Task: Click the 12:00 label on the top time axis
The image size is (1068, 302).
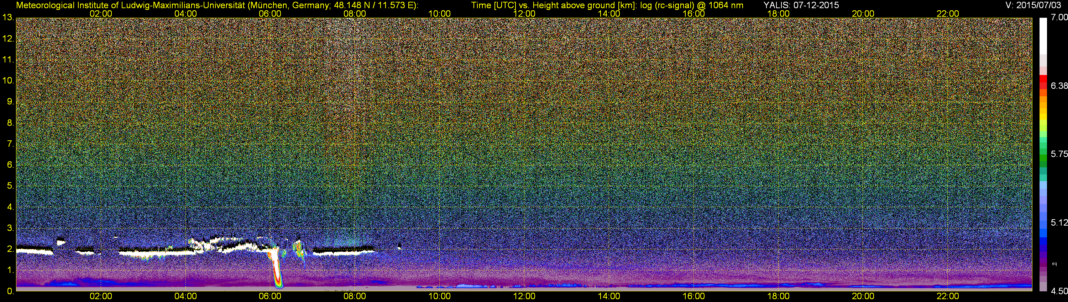Action: 524,14
